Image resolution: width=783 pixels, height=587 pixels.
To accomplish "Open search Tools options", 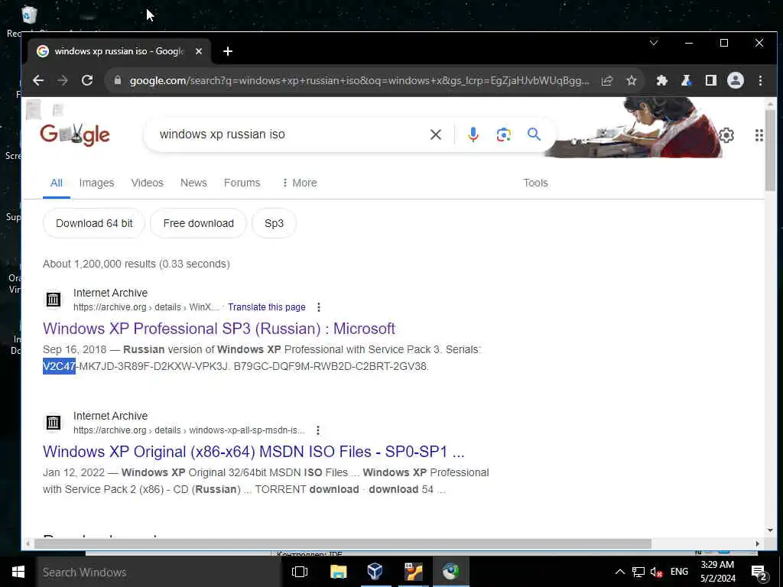I will [535, 183].
